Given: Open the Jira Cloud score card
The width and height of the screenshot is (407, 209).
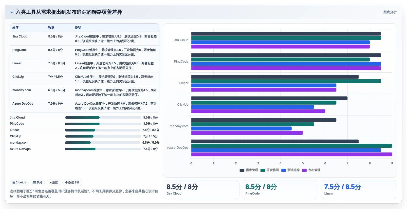Looking at the screenshot, I should click(201, 189).
